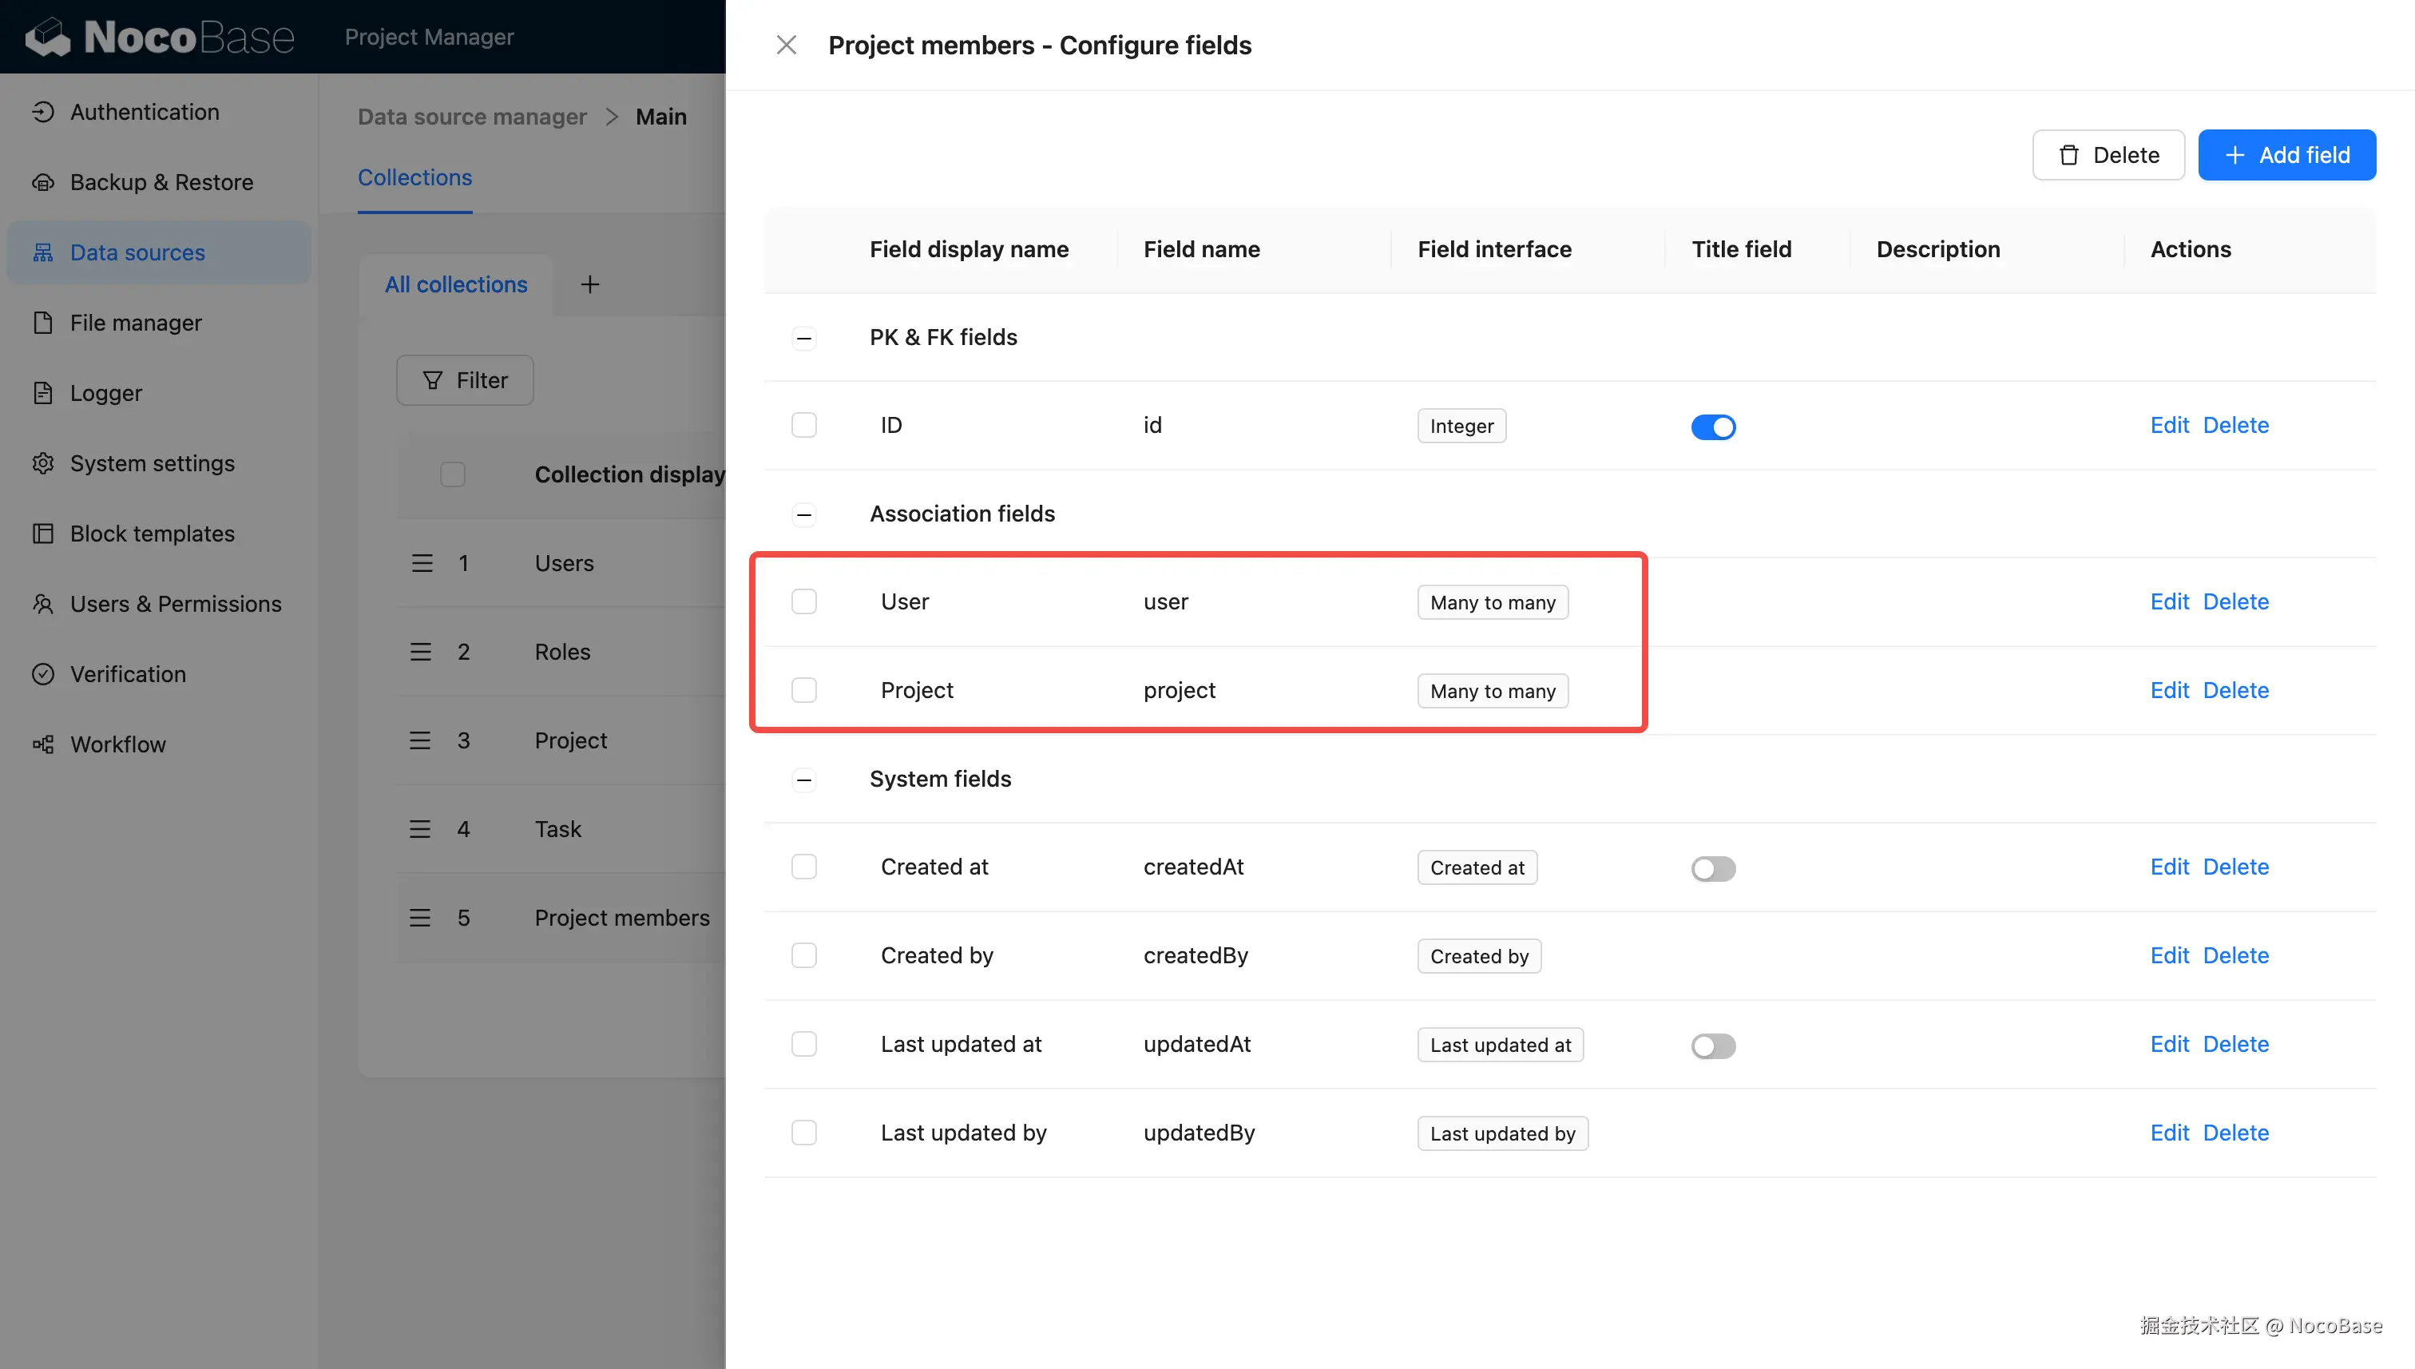The height and width of the screenshot is (1369, 2415).
Task: Click the System settings gear icon
Action: [x=43, y=463]
